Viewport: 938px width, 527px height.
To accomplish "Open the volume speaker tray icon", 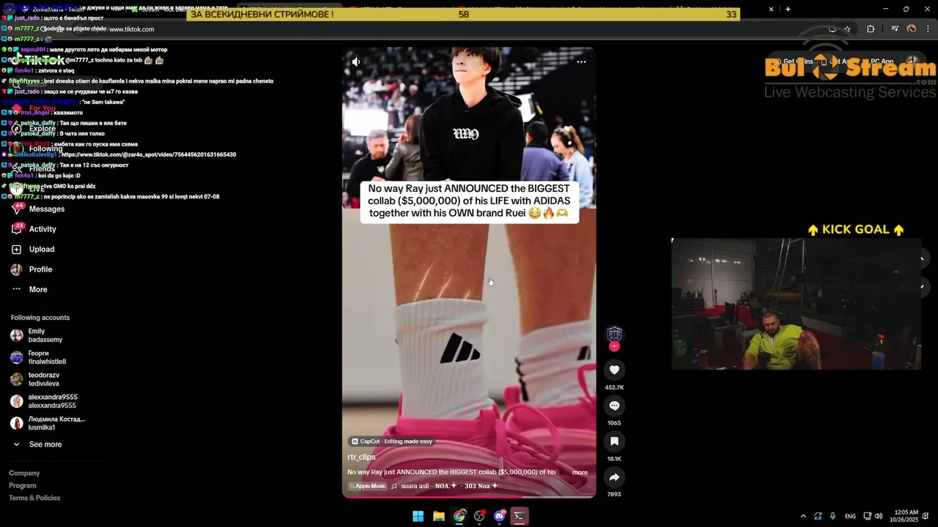I will pos(879,516).
